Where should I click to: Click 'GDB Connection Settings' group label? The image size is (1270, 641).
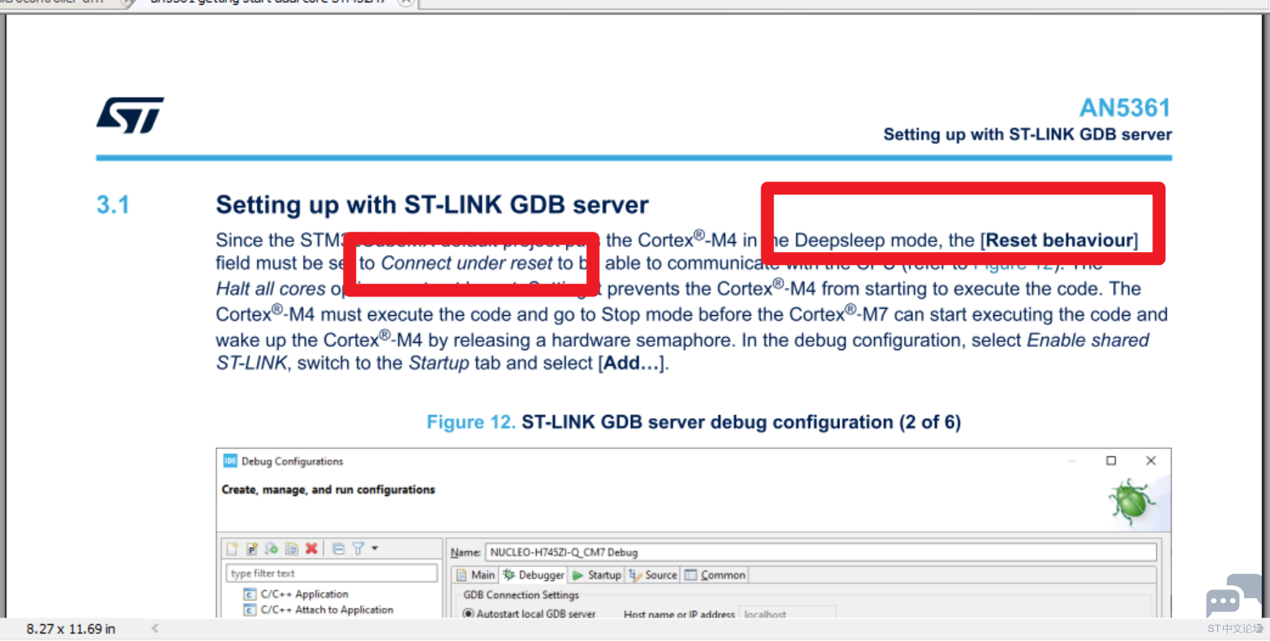tap(521, 595)
